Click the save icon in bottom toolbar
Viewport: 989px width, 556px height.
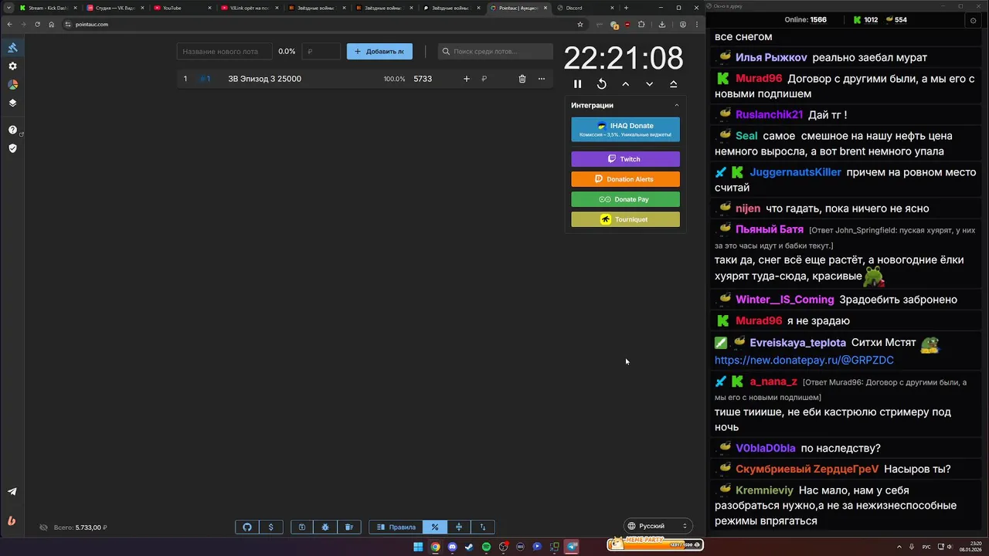302,527
